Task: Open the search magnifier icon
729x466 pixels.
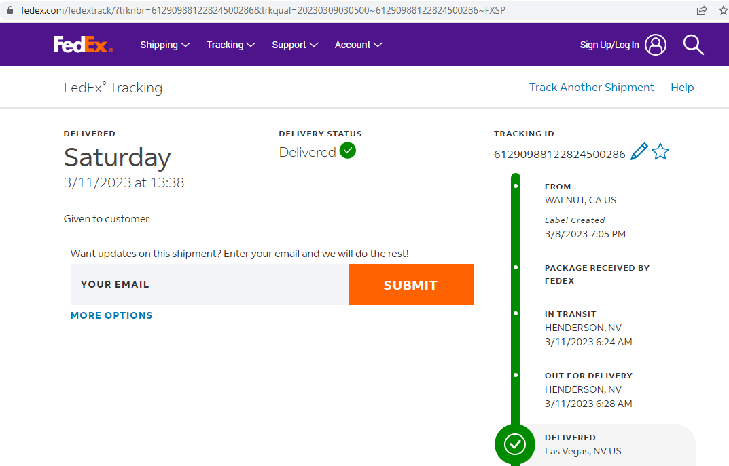Action: [x=693, y=45]
